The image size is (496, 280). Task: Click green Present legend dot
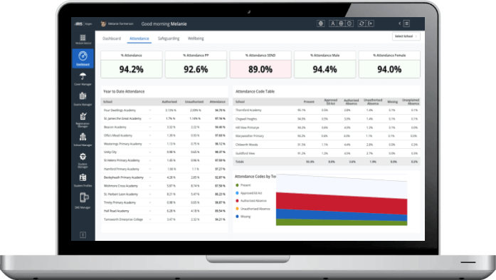237,185
